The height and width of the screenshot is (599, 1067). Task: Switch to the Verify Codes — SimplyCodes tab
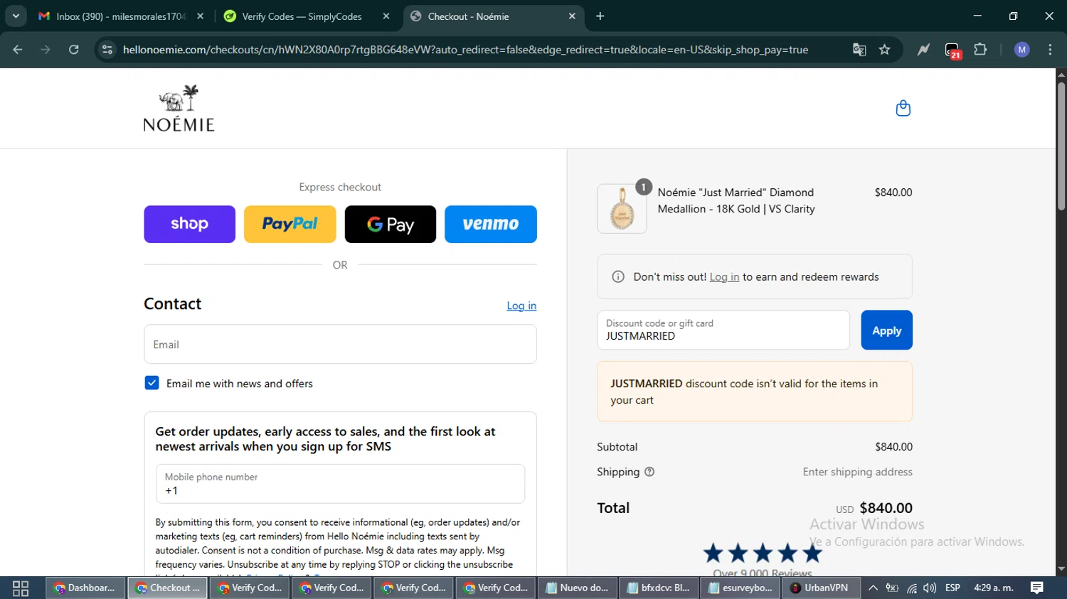[x=306, y=16]
